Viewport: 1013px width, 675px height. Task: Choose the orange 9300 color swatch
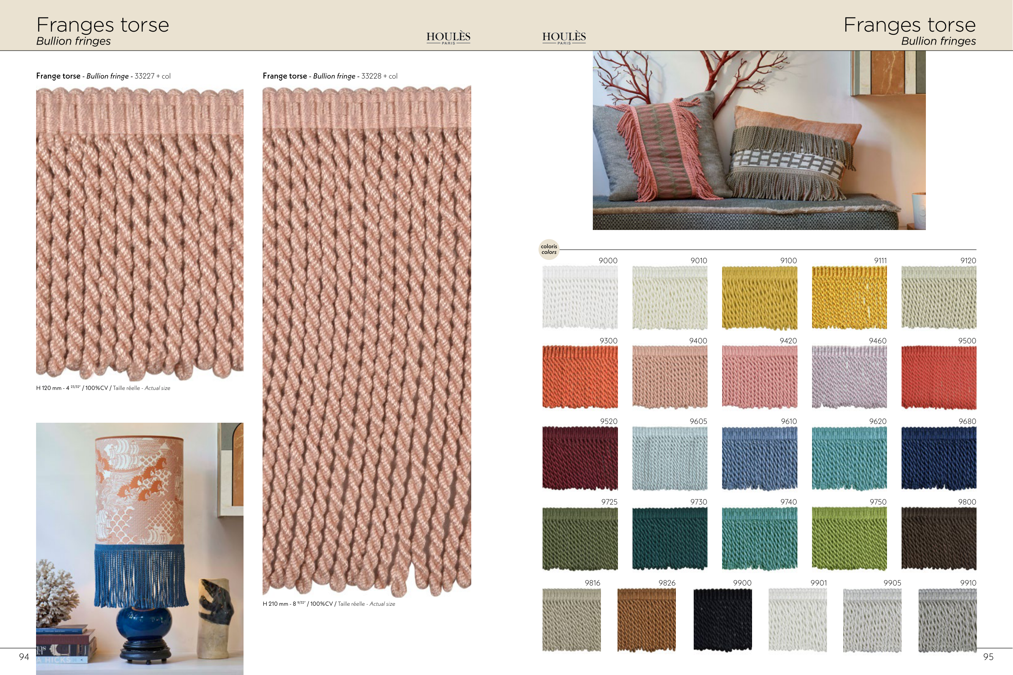pyautogui.click(x=580, y=377)
